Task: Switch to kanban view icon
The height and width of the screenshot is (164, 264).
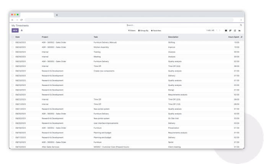Action: 230,30
